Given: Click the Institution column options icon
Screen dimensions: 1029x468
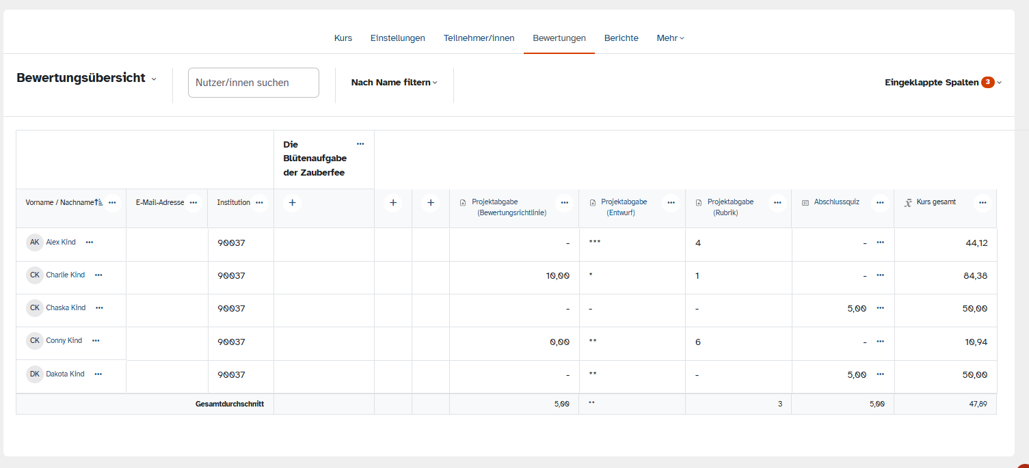Looking at the screenshot, I should click(259, 203).
